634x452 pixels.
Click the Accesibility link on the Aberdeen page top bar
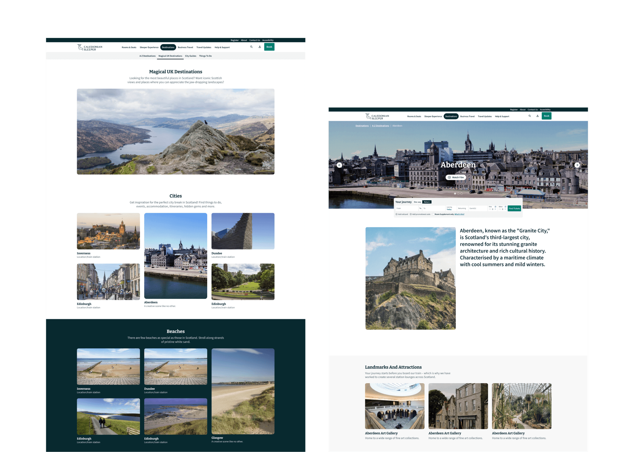point(545,110)
